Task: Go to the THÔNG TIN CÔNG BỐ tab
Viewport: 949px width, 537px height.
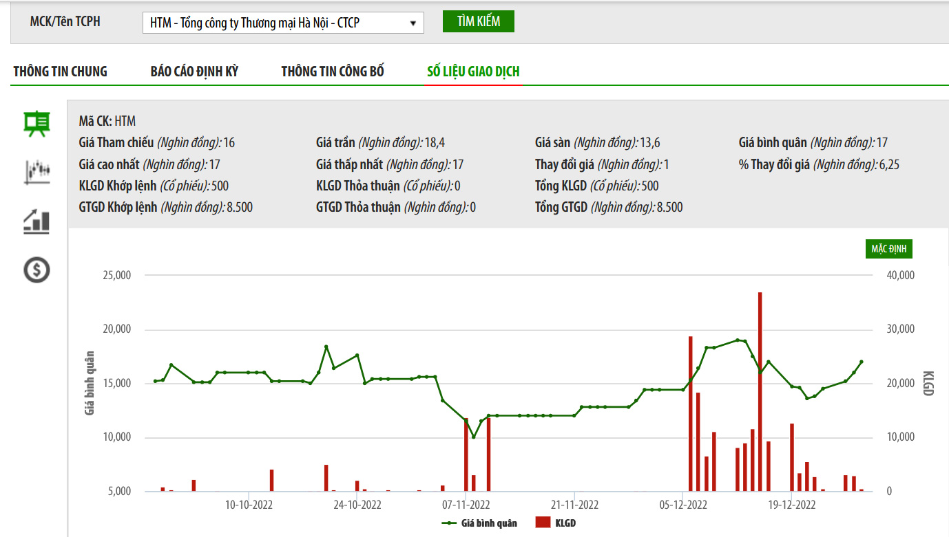Action: (x=333, y=72)
